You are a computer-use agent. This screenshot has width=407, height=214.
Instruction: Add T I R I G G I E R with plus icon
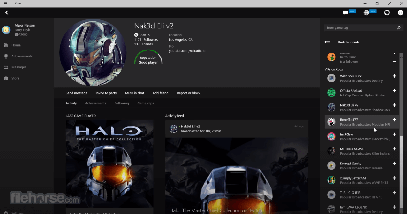click(x=394, y=193)
